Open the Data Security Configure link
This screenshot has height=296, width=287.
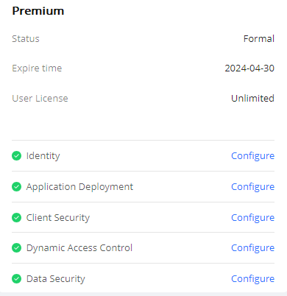point(252,279)
